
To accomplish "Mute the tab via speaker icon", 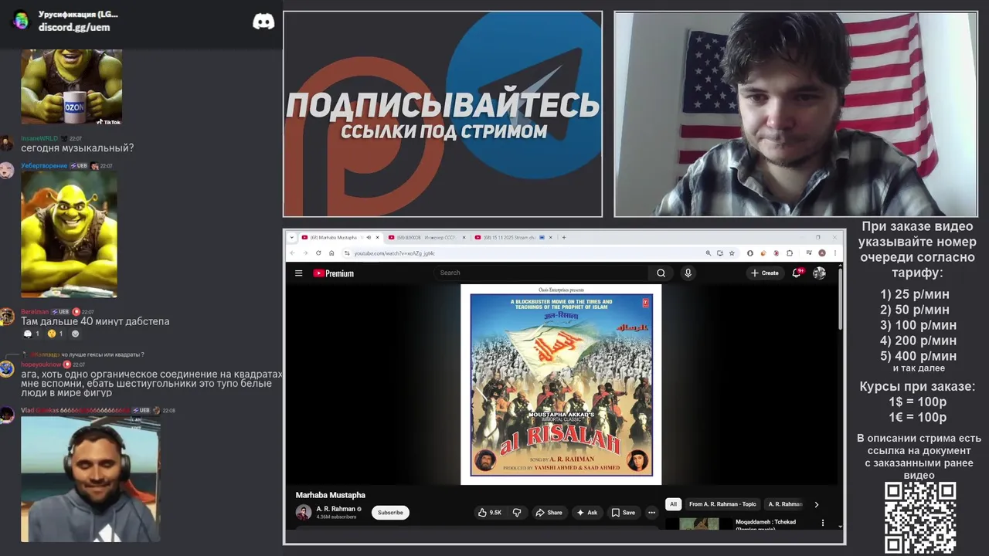I will point(369,237).
